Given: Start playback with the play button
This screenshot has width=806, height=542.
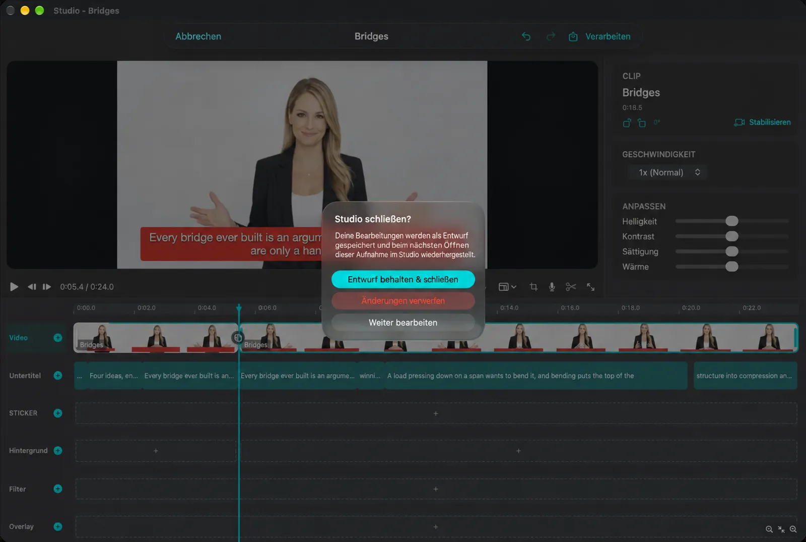Looking at the screenshot, I should click(14, 287).
